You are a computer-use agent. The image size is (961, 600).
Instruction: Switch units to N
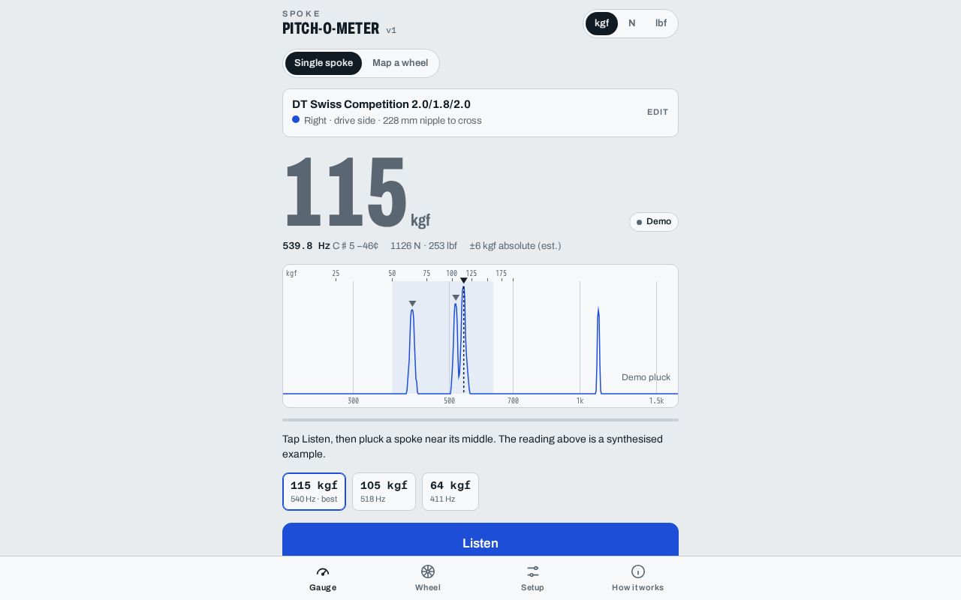[632, 23]
